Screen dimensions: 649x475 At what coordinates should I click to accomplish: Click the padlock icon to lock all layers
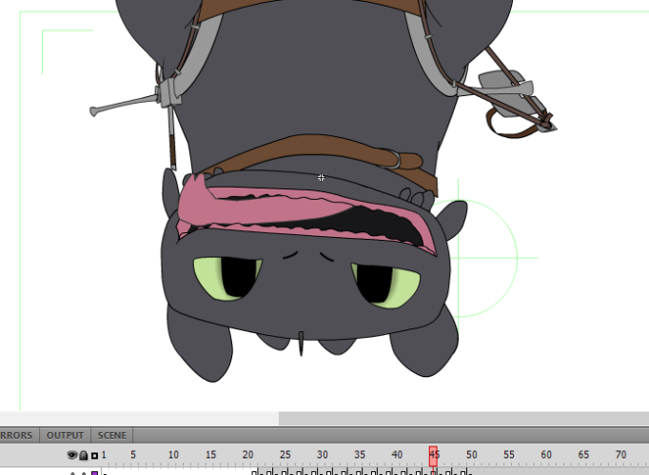click(x=84, y=456)
